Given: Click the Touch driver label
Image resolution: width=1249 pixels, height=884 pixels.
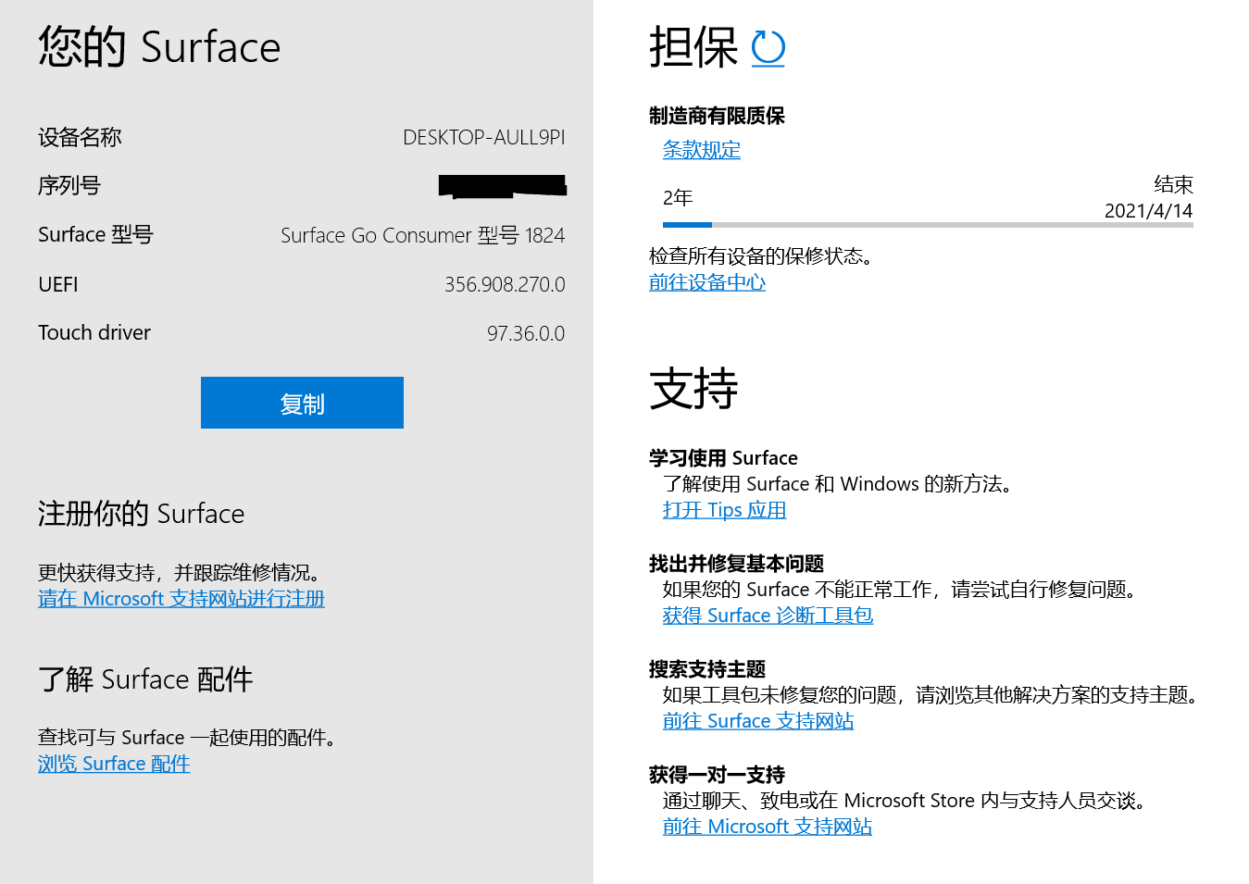Looking at the screenshot, I should pyautogui.click(x=94, y=332).
